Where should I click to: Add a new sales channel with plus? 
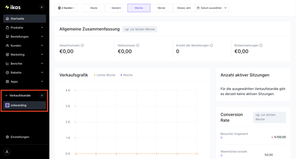pyautogui.click(x=42, y=96)
